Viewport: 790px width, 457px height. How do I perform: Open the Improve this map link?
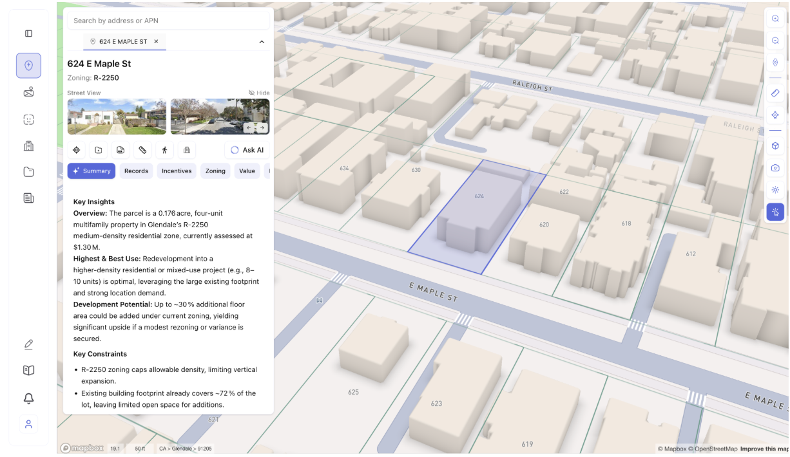(x=764, y=449)
